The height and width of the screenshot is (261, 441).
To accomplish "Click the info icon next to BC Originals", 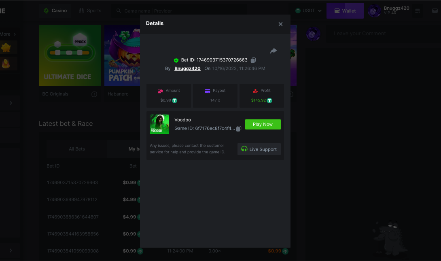I will (94, 94).
